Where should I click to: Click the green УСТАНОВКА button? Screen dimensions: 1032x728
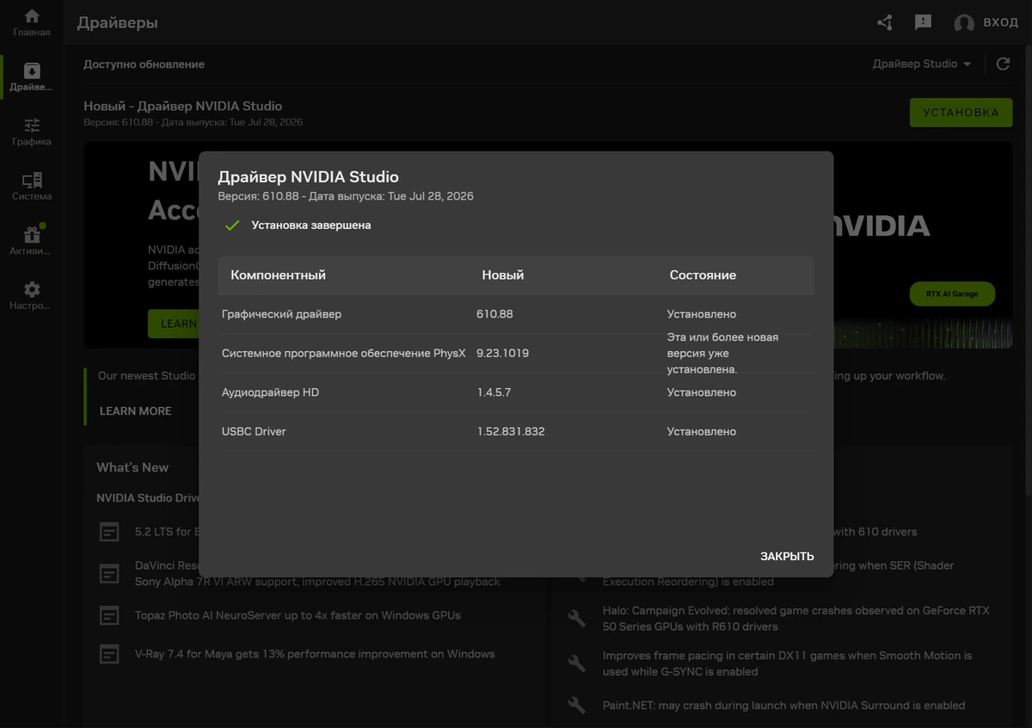(x=961, y=113)
